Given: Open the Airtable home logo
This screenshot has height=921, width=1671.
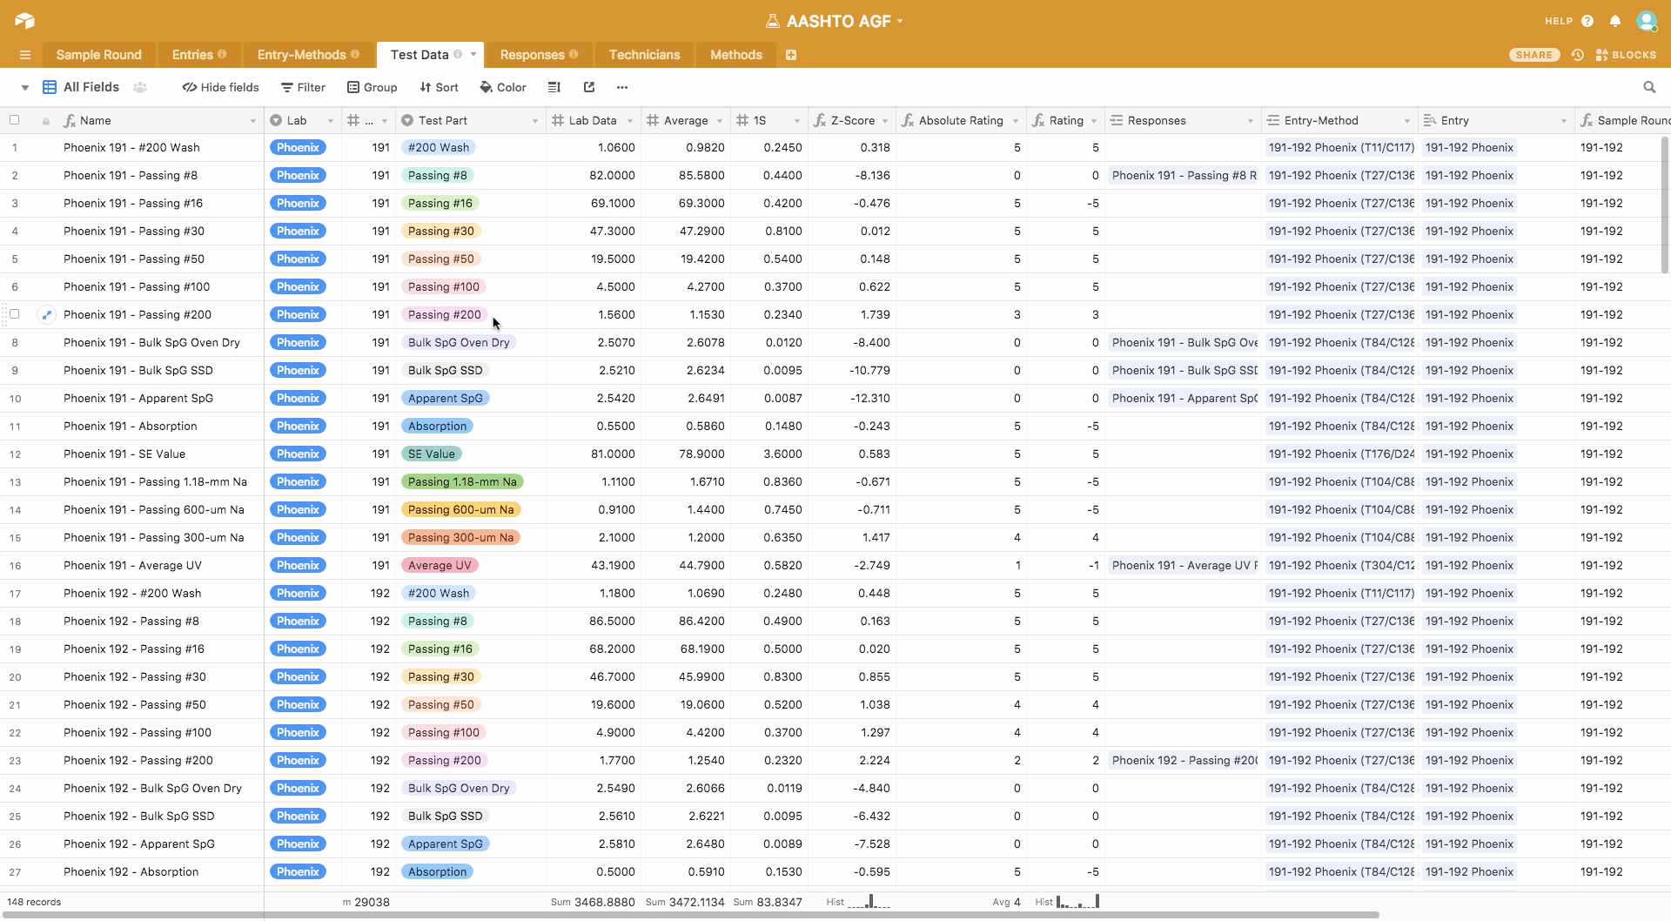Looking at the screenshot, I should click(24, 21).
